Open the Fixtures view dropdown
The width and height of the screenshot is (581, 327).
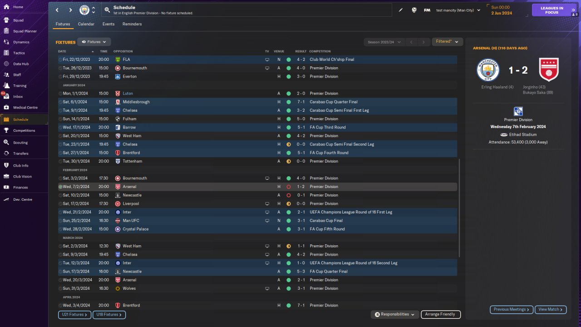(94, 42)
